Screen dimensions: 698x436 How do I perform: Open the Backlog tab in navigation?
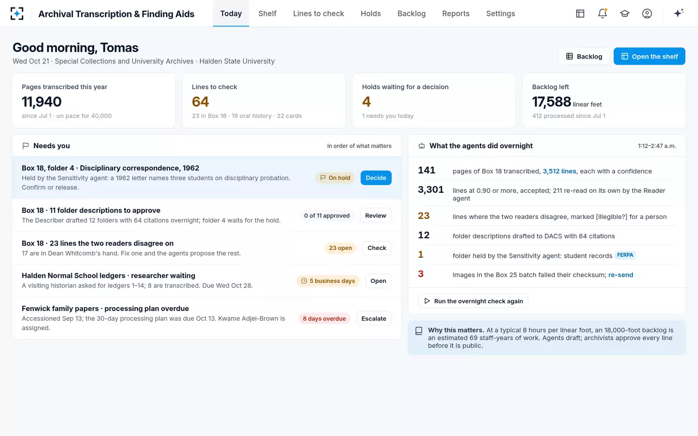412,14
